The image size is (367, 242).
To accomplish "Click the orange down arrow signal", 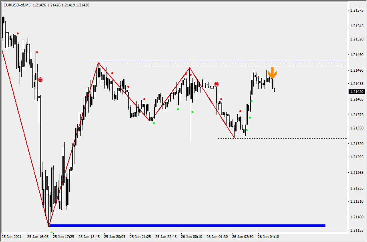I will point(272,73).
